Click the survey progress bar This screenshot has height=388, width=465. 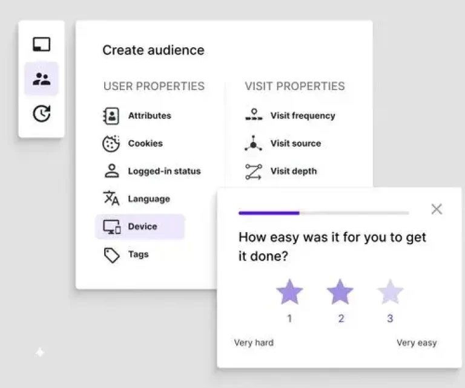click(323, 213)
